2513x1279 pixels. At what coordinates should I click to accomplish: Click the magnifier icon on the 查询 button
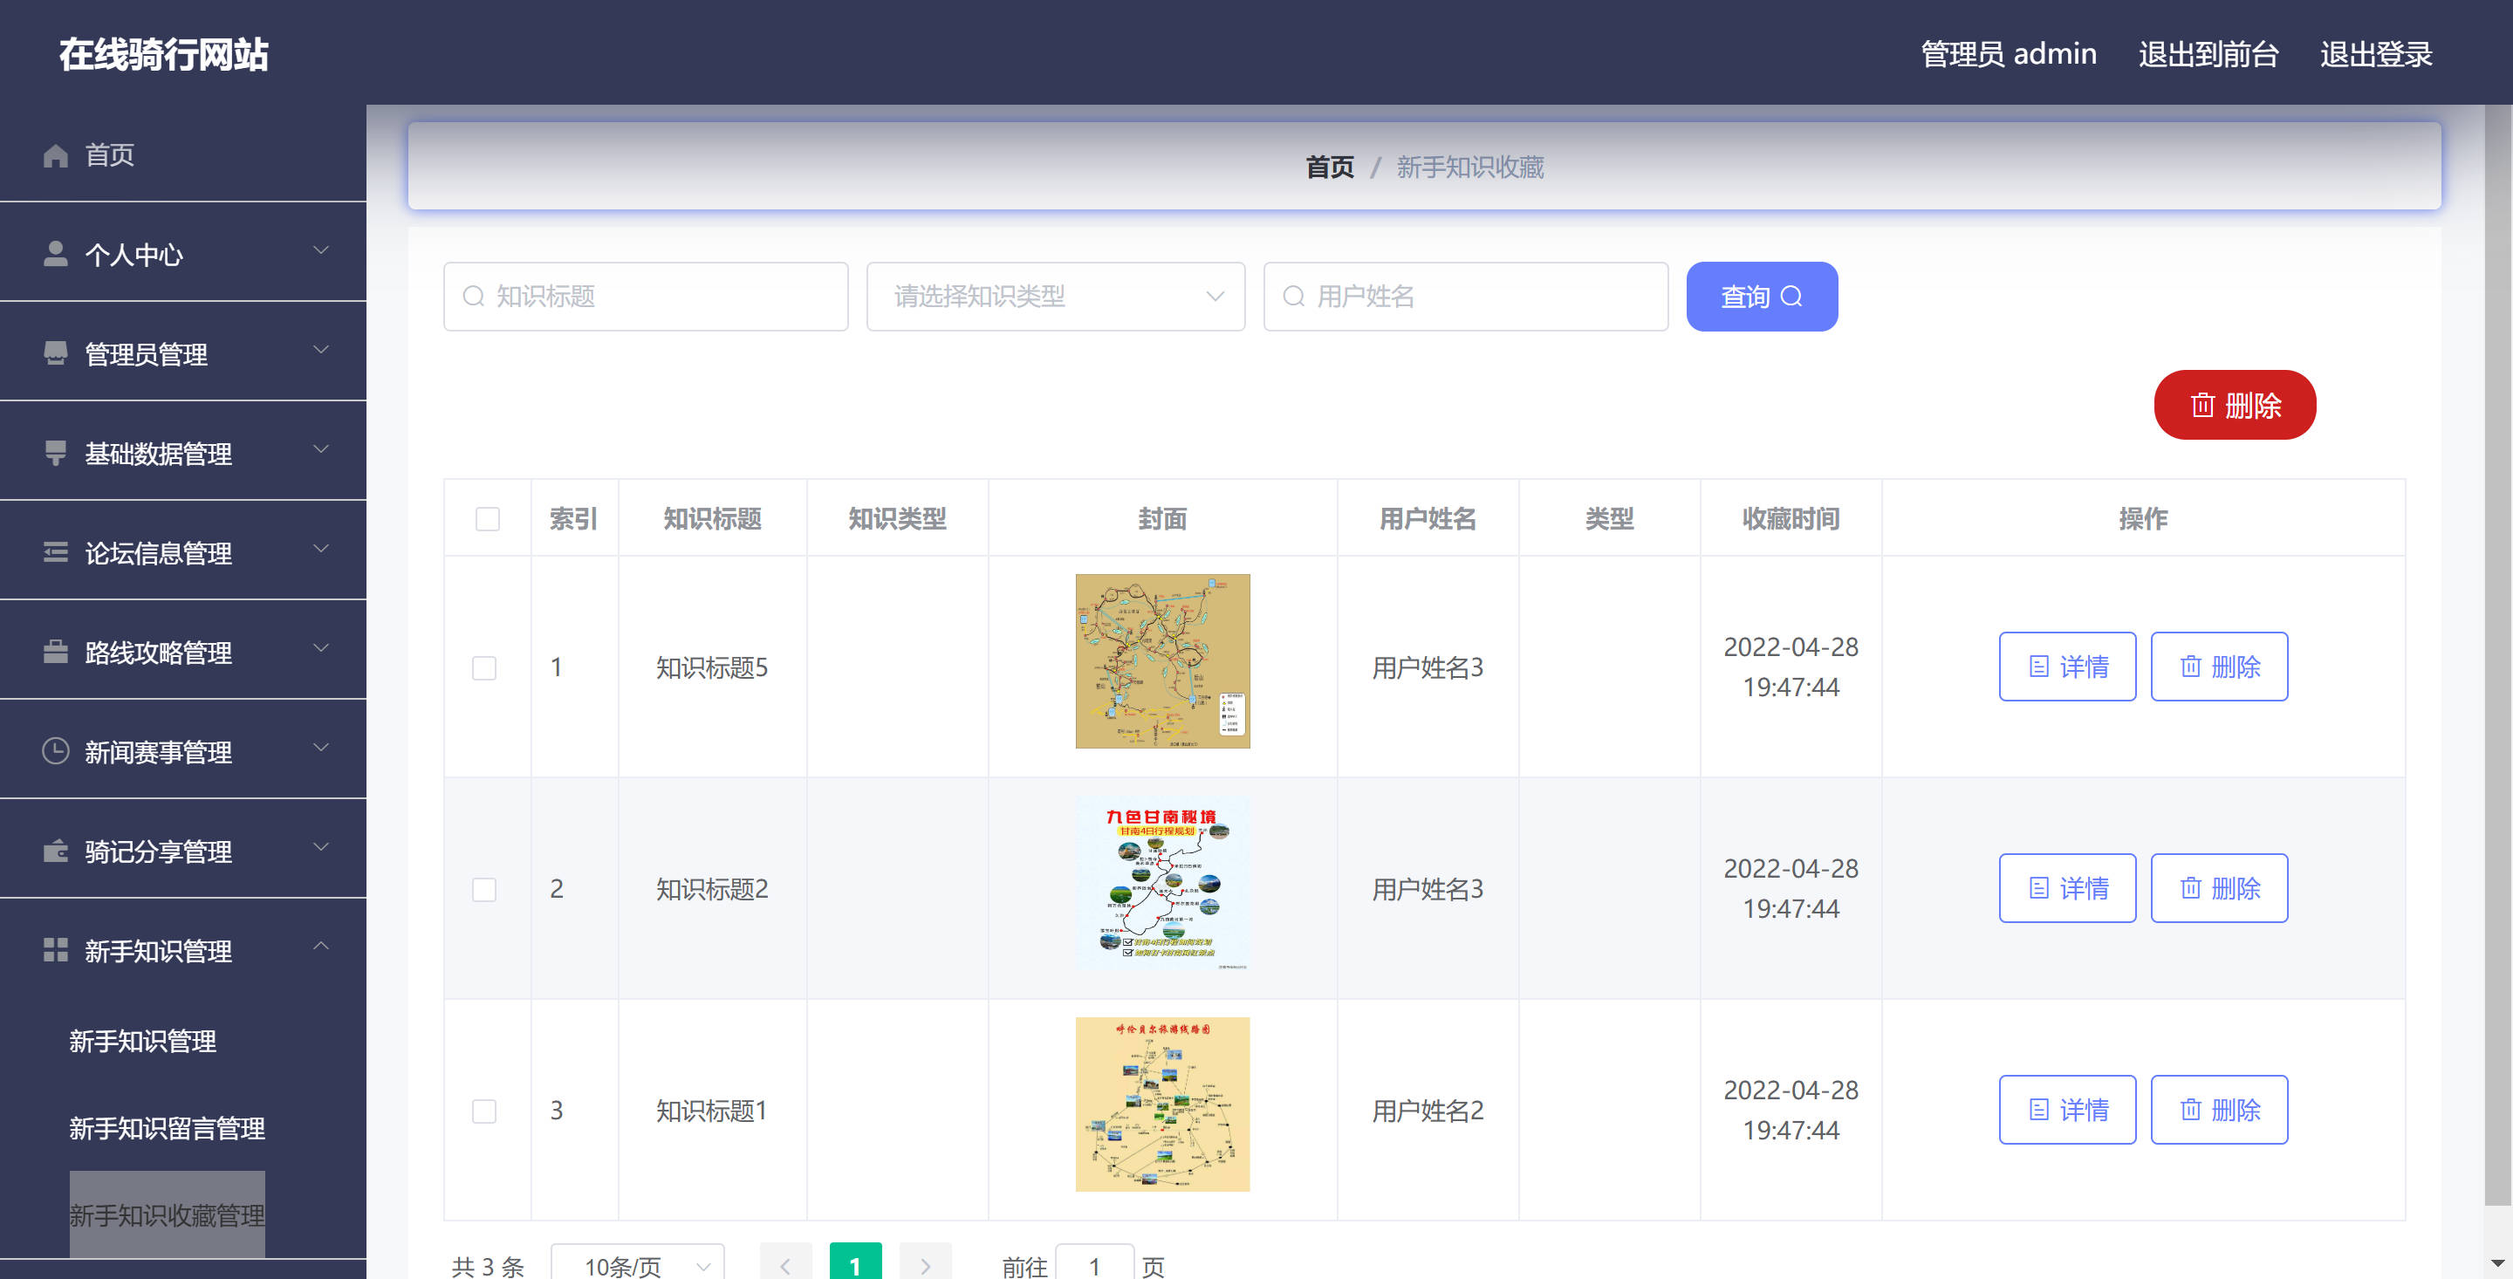click(1792, 296)
